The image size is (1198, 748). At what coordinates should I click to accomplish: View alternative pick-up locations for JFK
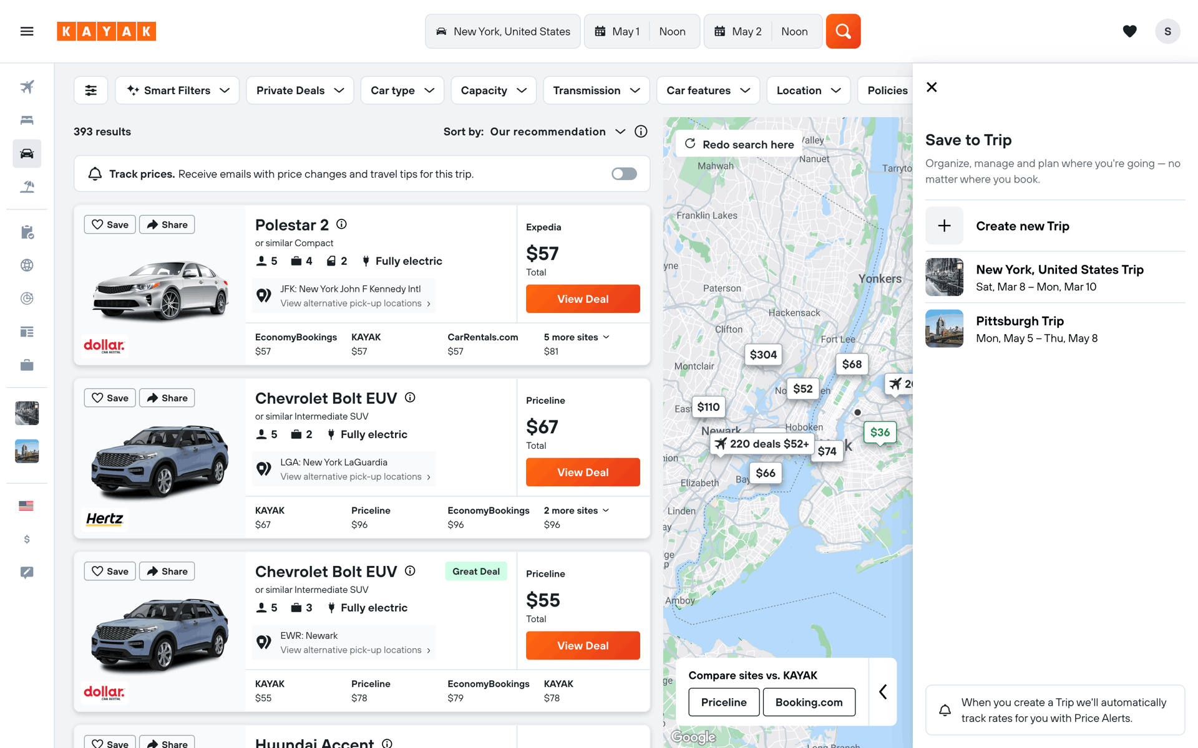pyautogui.click(x=355, y=304)
